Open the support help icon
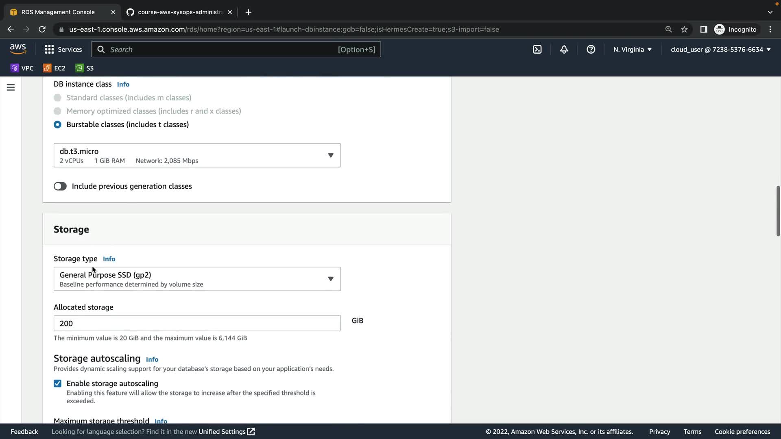Screen dimensions: 781x439 point(591,49)
